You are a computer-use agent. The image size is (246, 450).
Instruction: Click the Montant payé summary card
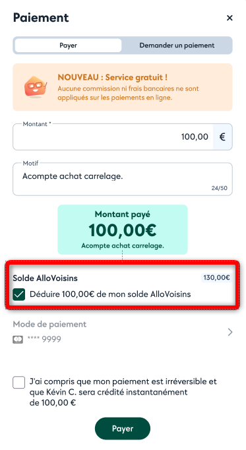(x=123, y=230)
